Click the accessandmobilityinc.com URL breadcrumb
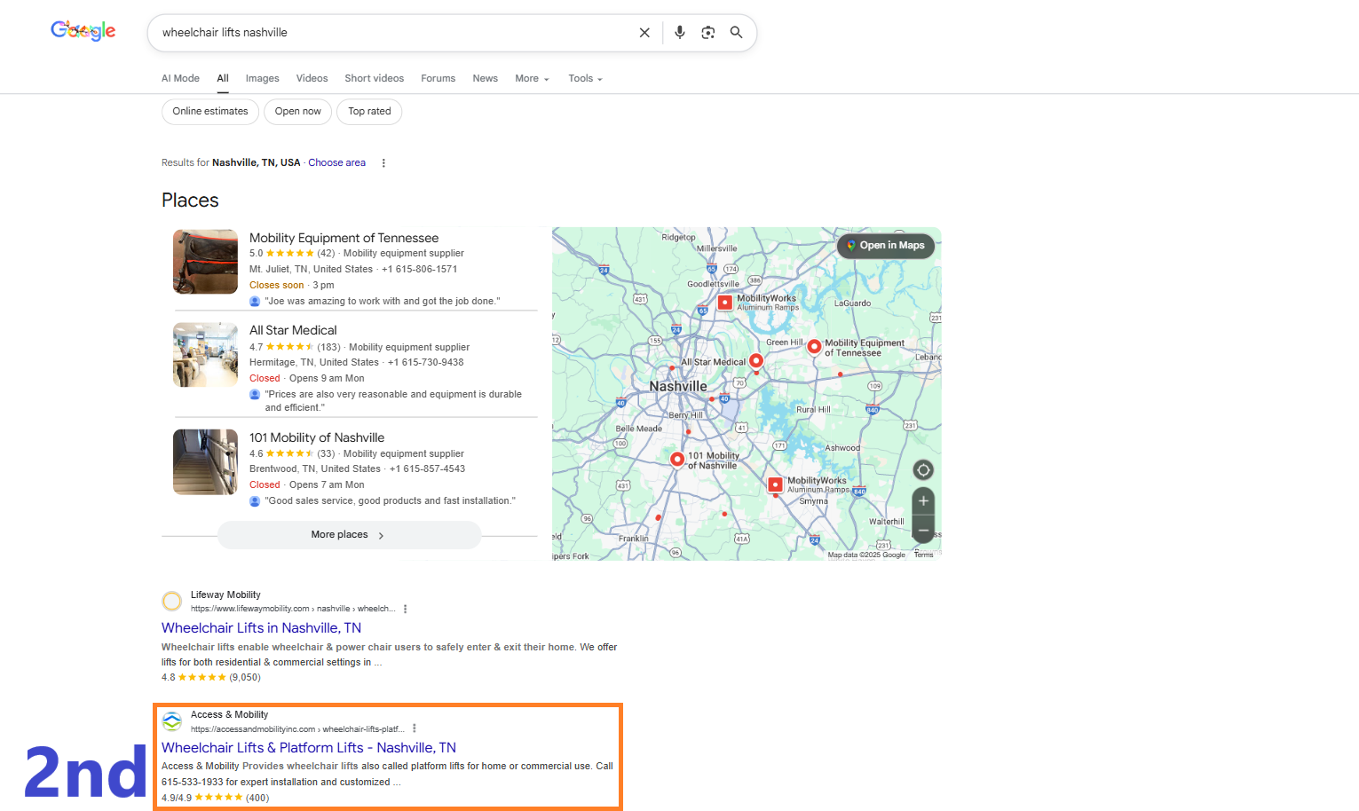The width and height of the screenshot is (1359, 811). 297,729
